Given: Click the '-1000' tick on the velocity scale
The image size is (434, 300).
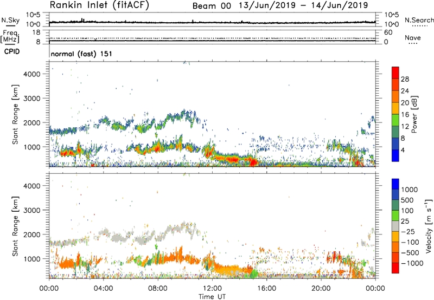Looking at the screenshot, I should [412, 263].
